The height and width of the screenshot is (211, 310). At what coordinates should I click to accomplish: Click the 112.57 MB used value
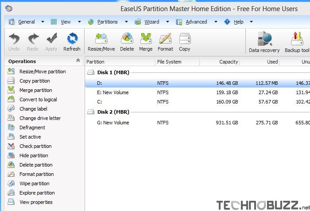pos(267,83)
